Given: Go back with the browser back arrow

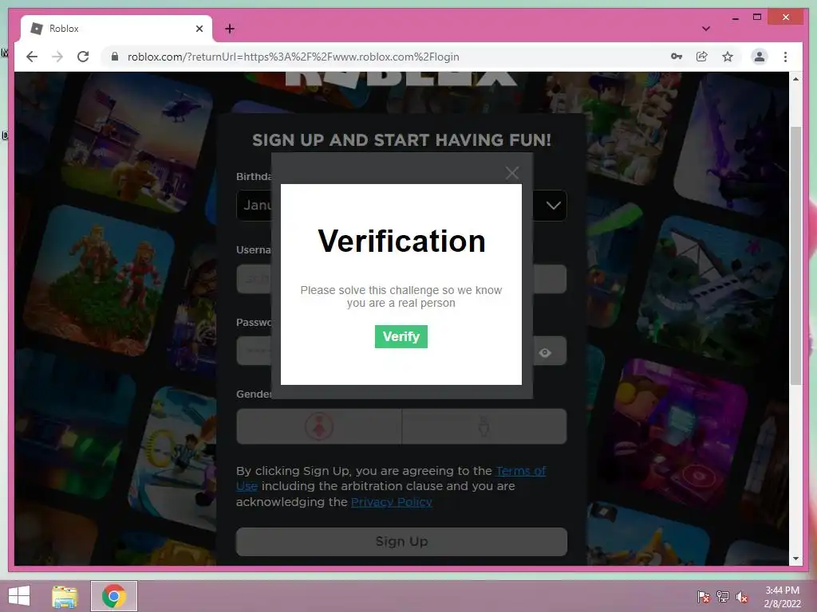Looking at the screenshot, I should point(32,57).
